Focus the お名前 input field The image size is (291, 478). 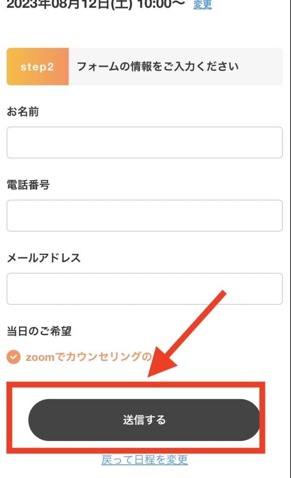click(x=144, y=142)
